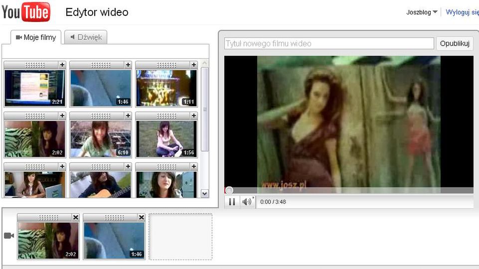Screen dimensions: 479x269
Task: Click the library scrollbar thumb
Action: point(205,109)
